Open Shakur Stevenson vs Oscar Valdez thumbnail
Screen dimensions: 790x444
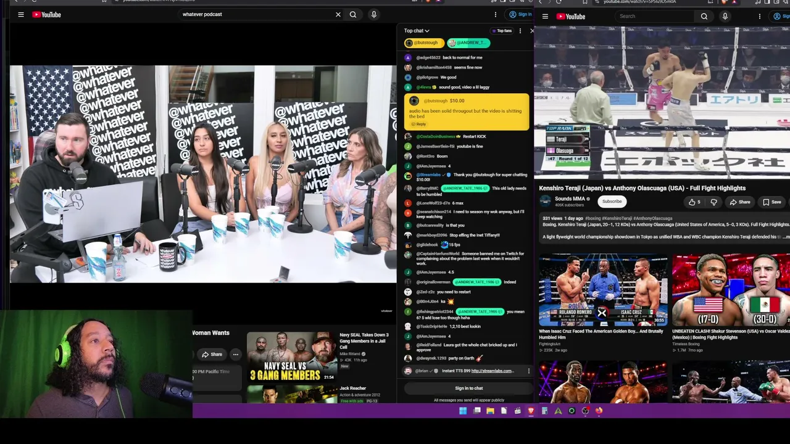(731, 290)
